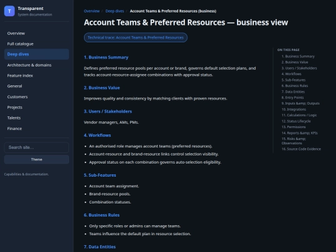
Task: Open Technical trace: Account Teams & Preferred Resources
Action: click(136, 37)
